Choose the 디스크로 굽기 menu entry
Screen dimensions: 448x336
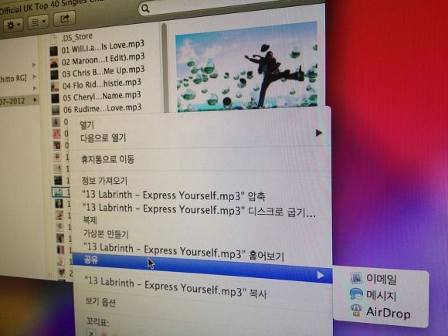click(199, 210)
